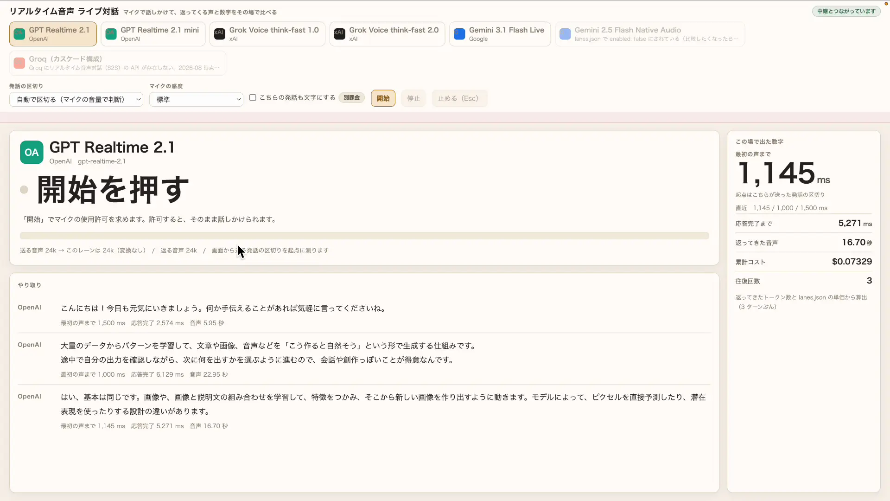Click the 1,145 ms latency number

(x=784, y=173)
